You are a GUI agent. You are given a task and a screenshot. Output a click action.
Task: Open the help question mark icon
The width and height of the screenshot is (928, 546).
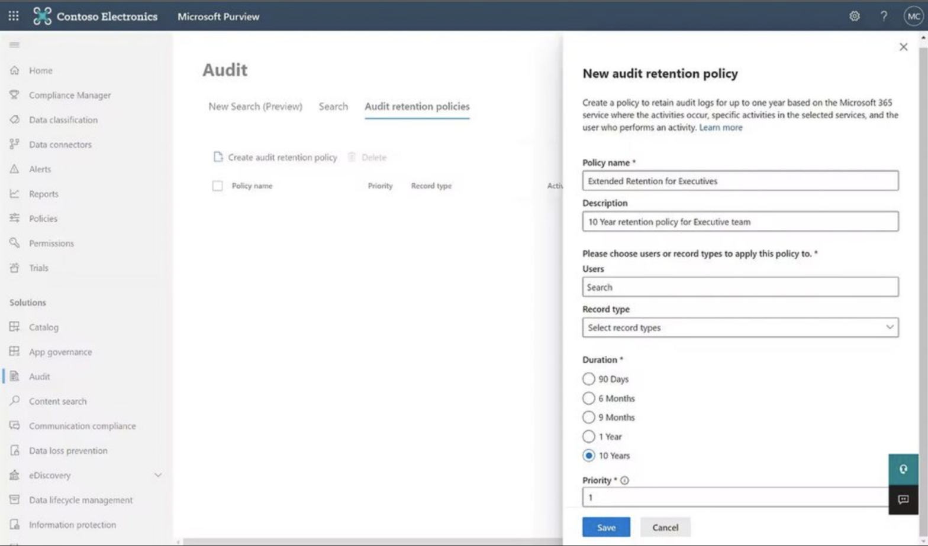pyautogui.click(x=884, y=16)
